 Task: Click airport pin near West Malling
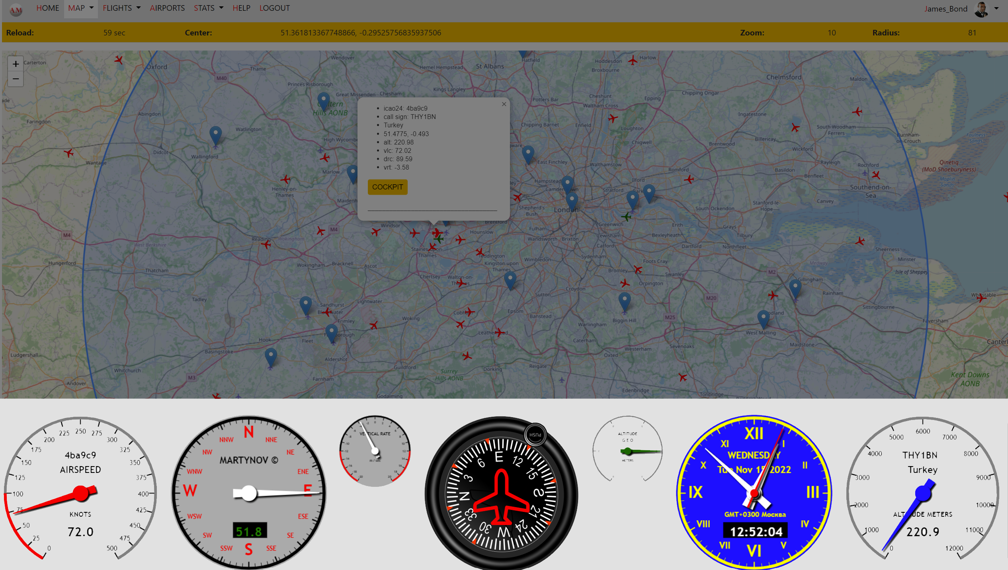(x=763, y=318)
